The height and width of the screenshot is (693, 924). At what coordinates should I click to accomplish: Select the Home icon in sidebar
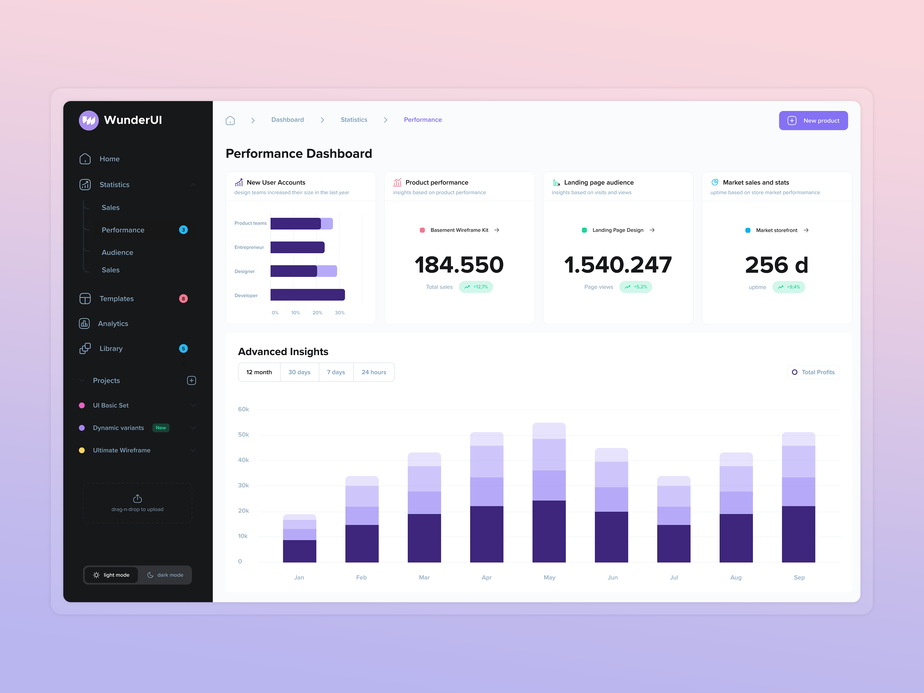point(85,159)
